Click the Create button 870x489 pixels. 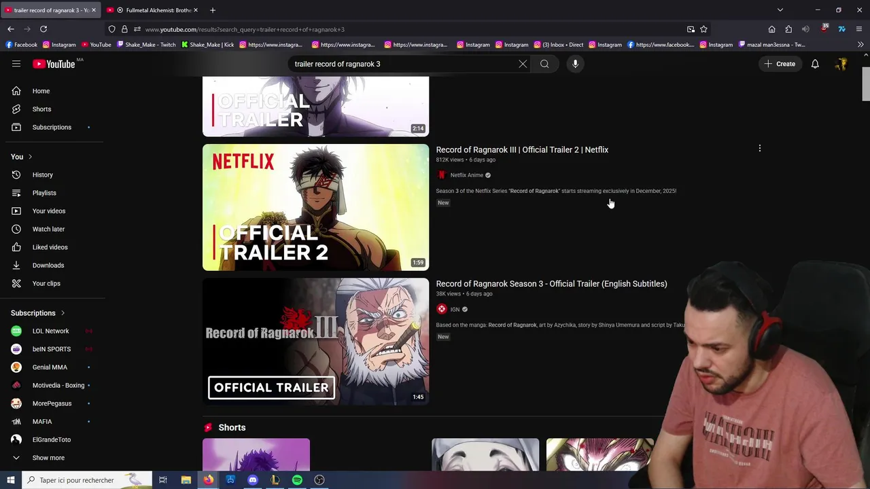[780, 64]
